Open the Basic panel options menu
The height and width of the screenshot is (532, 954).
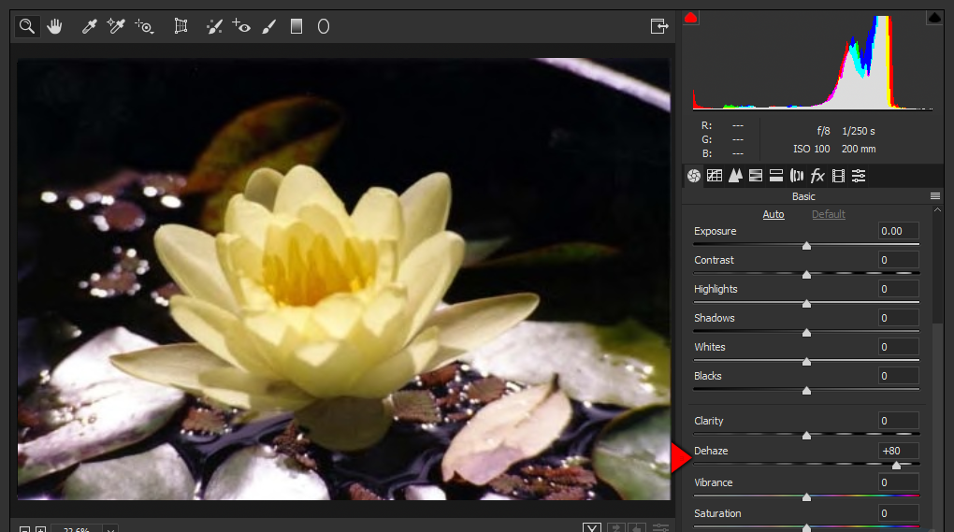[x=934, y=196]
